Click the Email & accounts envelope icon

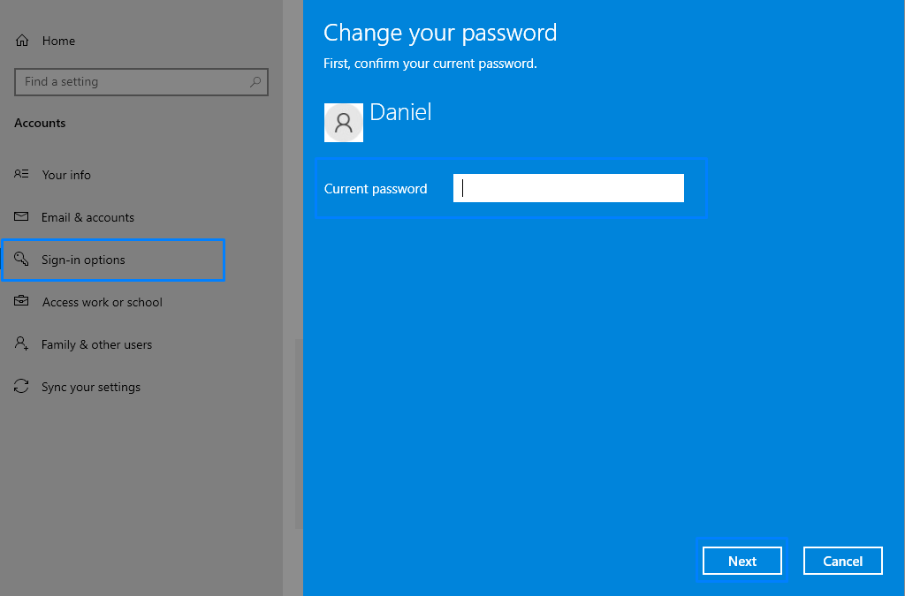(22, 217)
